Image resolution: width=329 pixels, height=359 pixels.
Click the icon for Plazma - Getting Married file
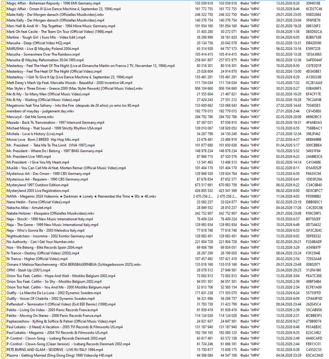(x=4, y=355)
